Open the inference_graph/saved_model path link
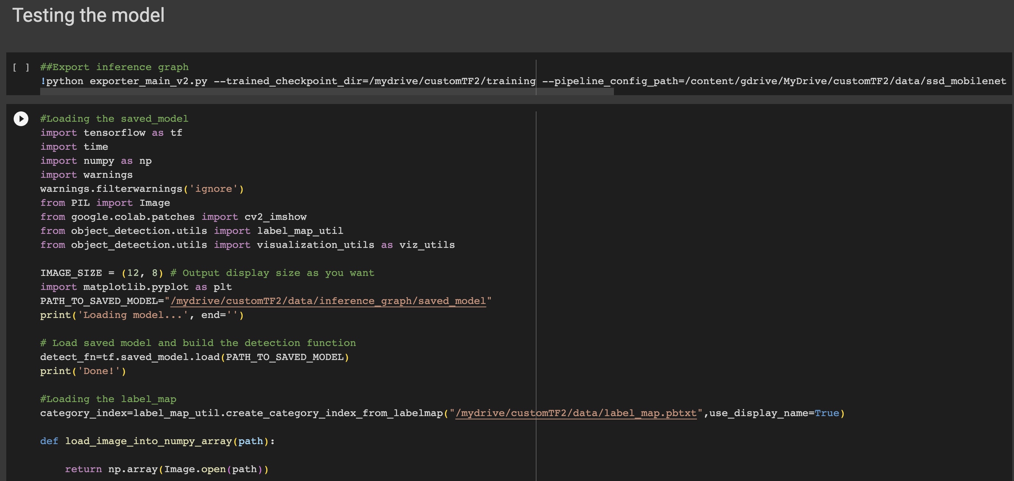Viewport: 1014px width, 481px height. pyautogui.click(x=328, y=301)
